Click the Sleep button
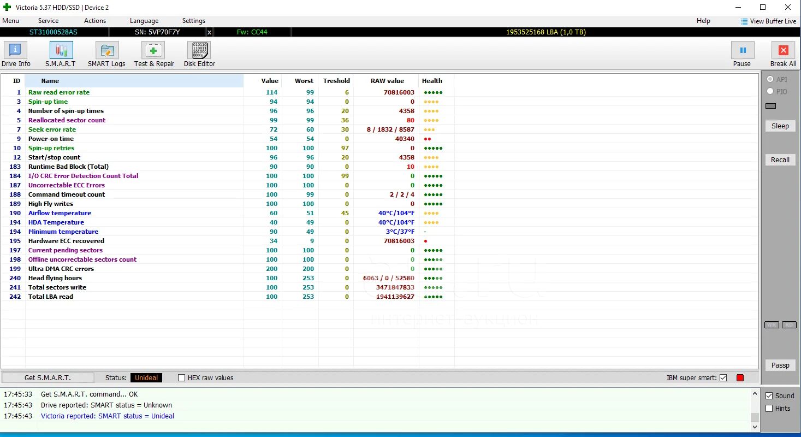 click(780, 126)
